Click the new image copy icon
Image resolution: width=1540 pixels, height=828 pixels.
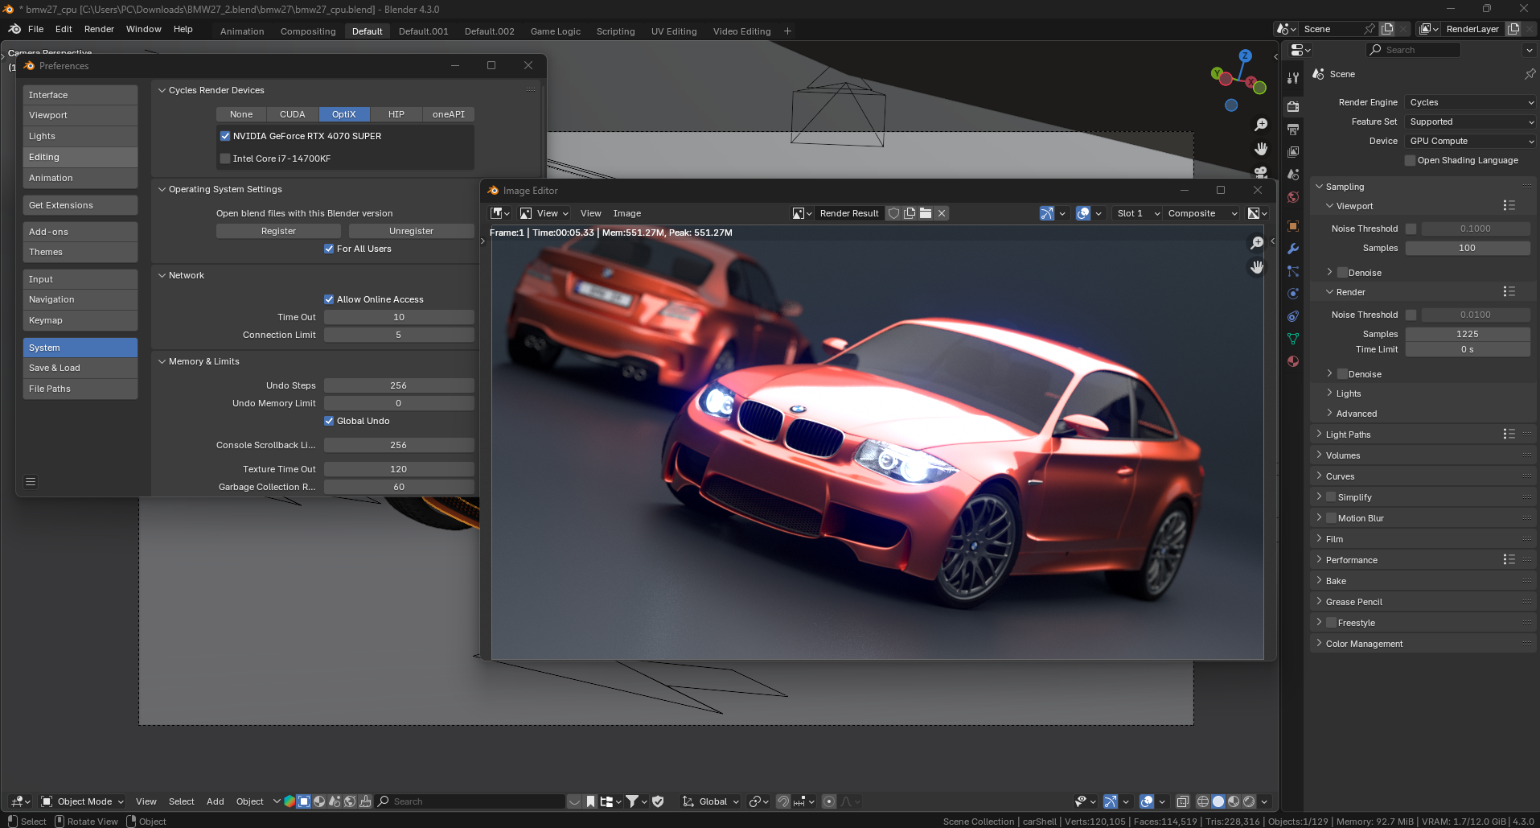[910, 213]
